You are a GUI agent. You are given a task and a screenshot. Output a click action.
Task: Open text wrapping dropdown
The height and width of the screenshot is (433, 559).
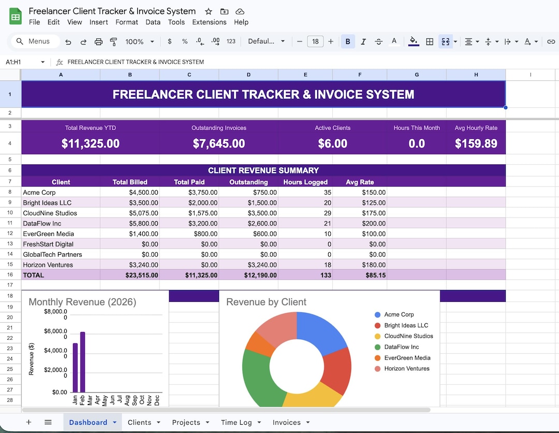point(511,42)
